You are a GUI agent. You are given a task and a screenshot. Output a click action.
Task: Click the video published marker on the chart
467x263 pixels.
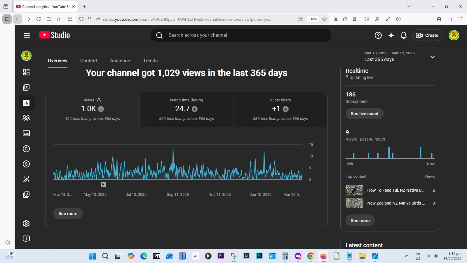[x=103, y=184]
